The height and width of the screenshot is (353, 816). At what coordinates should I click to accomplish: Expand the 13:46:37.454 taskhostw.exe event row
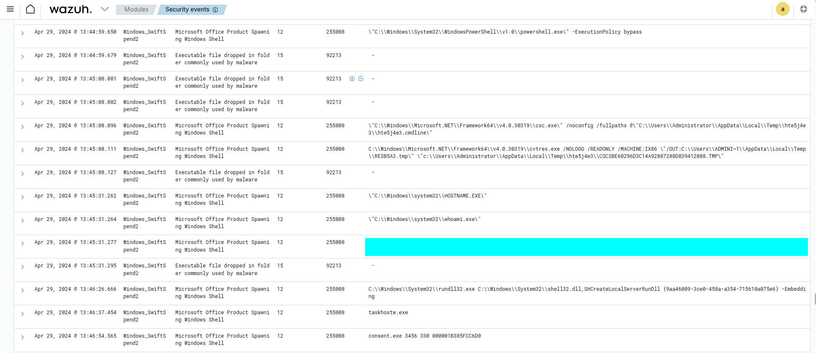pos(23,313)
